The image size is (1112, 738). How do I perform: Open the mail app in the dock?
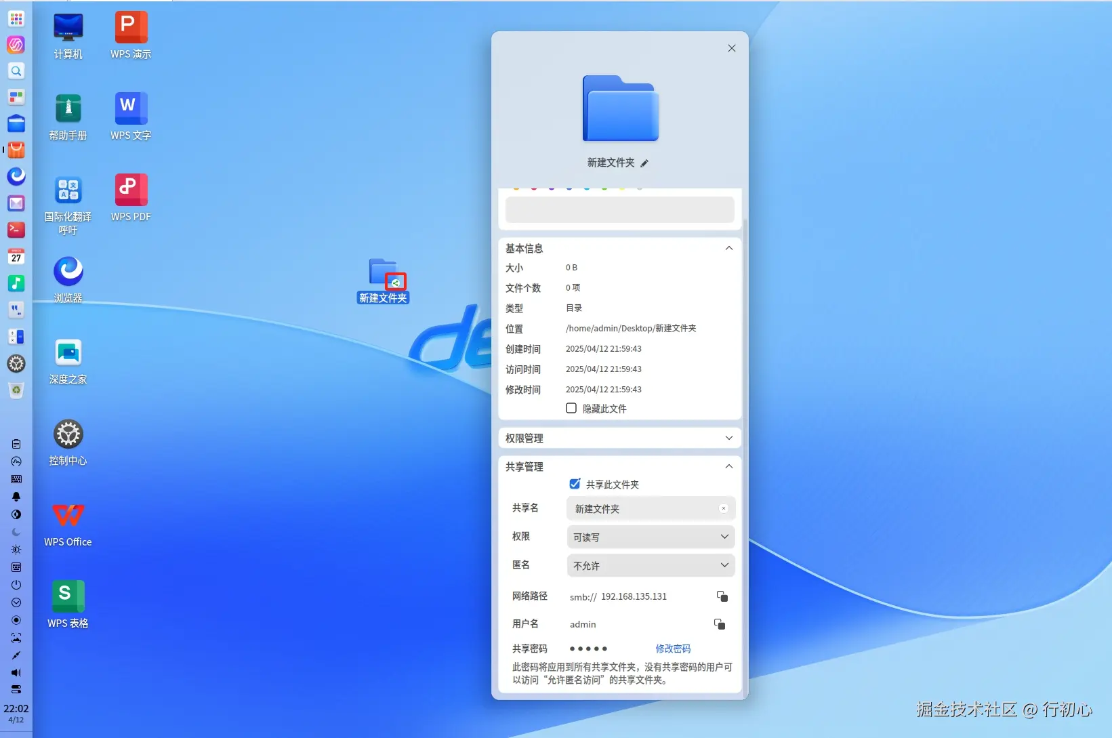pos(16,203)
